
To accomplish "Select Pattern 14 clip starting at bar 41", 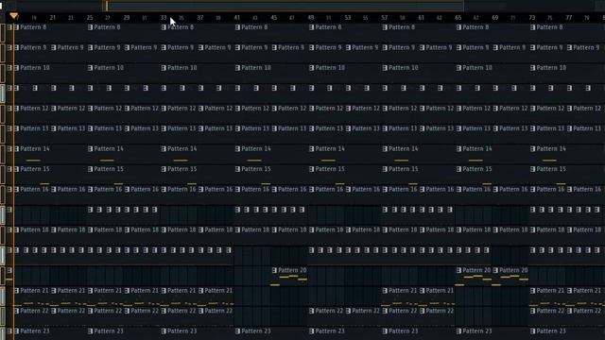I will tap(271, 155).
